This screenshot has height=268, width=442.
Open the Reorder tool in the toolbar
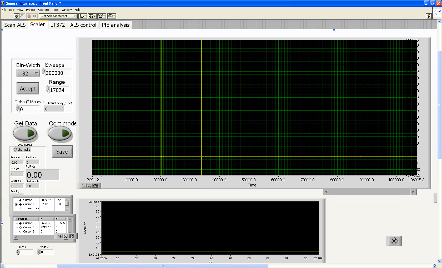(112, 16)
